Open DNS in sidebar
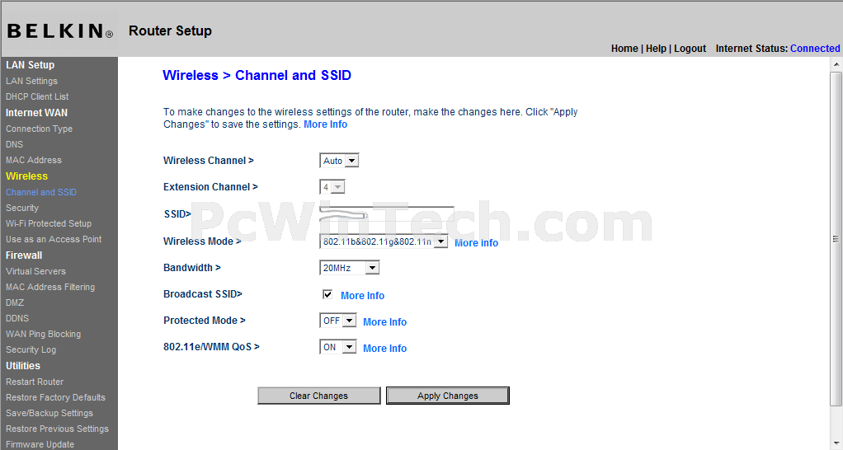This screenshot has width=843, height=450. 15,144
